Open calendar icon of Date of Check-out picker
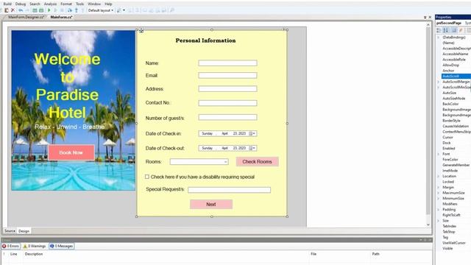This screenshot has height=265, width=471. tap(250, 148)
